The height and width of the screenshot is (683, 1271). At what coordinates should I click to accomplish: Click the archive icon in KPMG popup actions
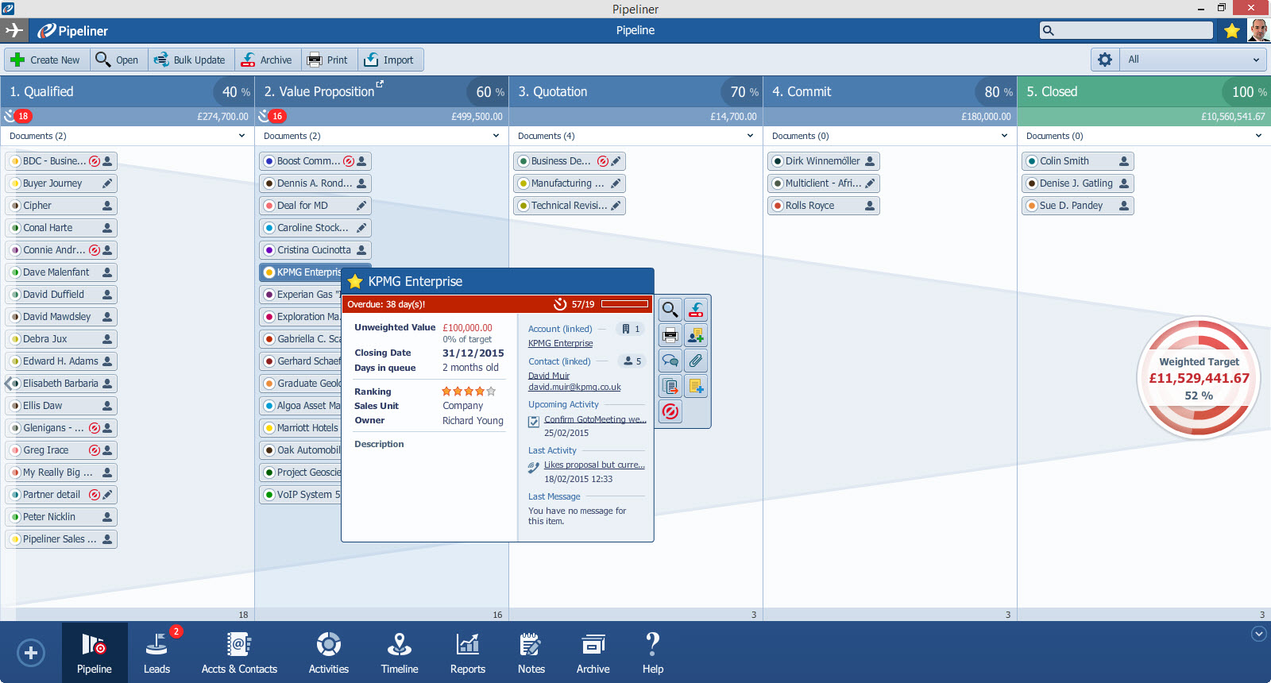696,310
